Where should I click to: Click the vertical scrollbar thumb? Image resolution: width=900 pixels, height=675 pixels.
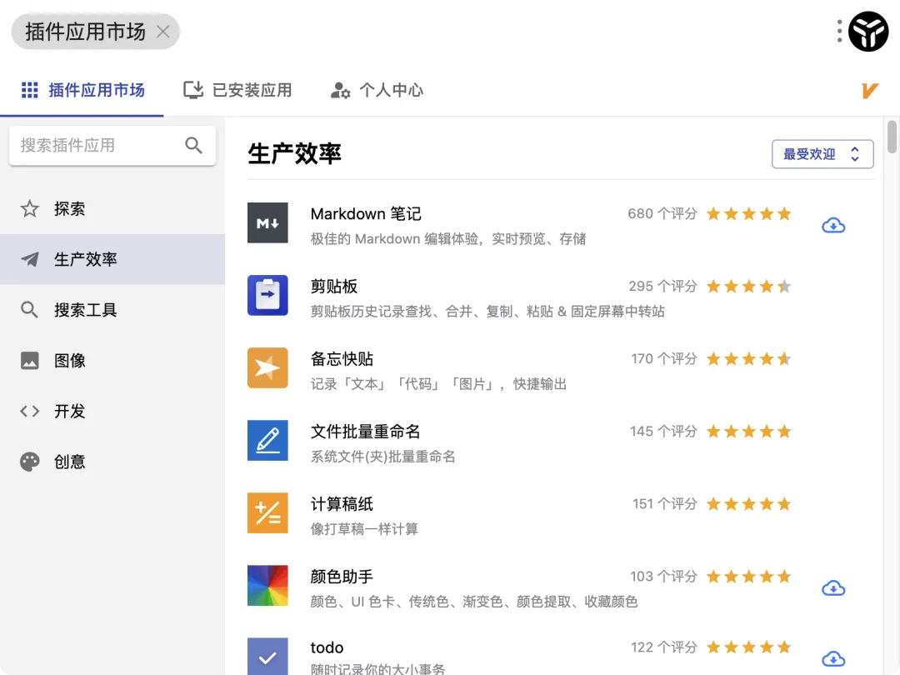click(x=892, y=137)
